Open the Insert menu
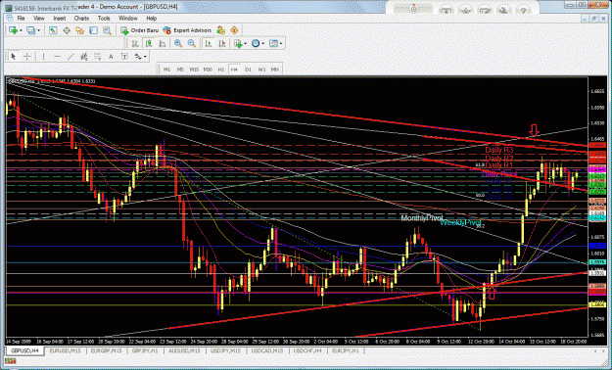Image resolution: width=612 pixels, height=370 pixels. tap(60, 19)
